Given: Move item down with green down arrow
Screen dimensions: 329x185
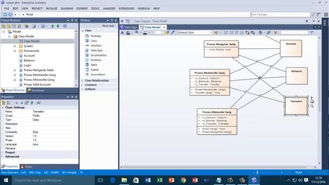Looking at the screenshot, I should [58, 26].
